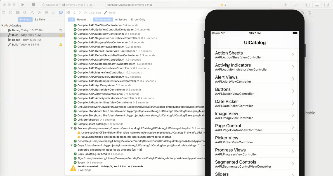Click the toolbar warning count indicator

[223, 5]
